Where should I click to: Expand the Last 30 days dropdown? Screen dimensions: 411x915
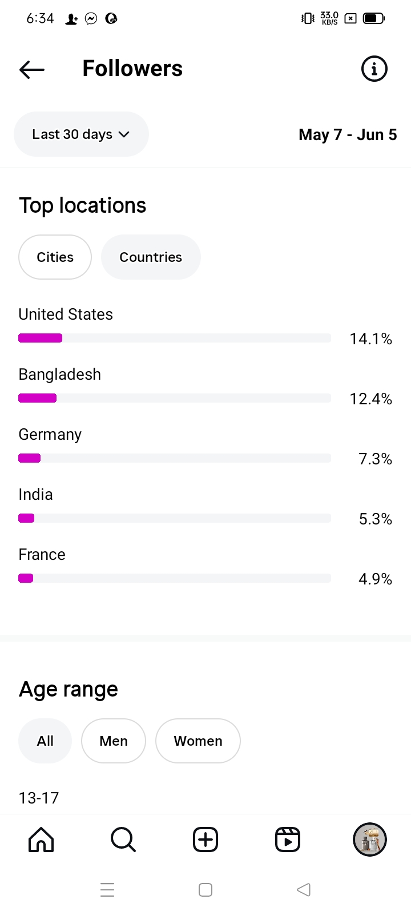[x=73, y=134]
